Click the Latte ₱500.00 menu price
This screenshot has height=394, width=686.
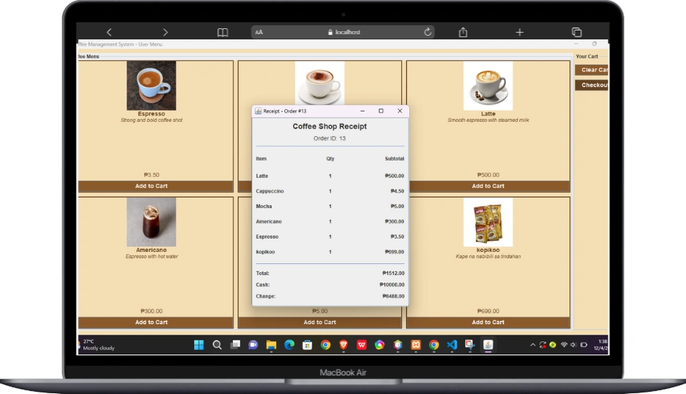coord(488,175)
